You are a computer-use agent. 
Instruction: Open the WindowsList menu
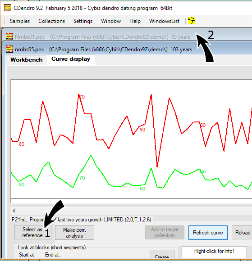click(x=164, y=21)
